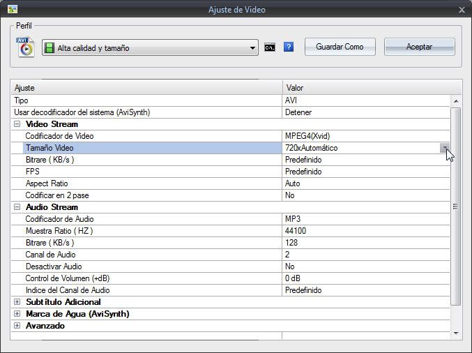Click the command line console icon
The width and height of the screenshot is (472, 353).
point(270,47)
